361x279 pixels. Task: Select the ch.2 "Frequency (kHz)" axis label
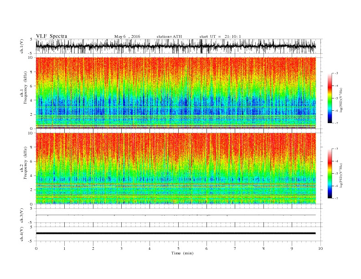click(x=25, y=163)
